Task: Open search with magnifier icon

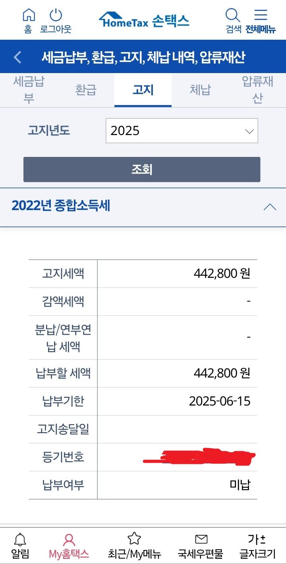Action: pos(233,16)
